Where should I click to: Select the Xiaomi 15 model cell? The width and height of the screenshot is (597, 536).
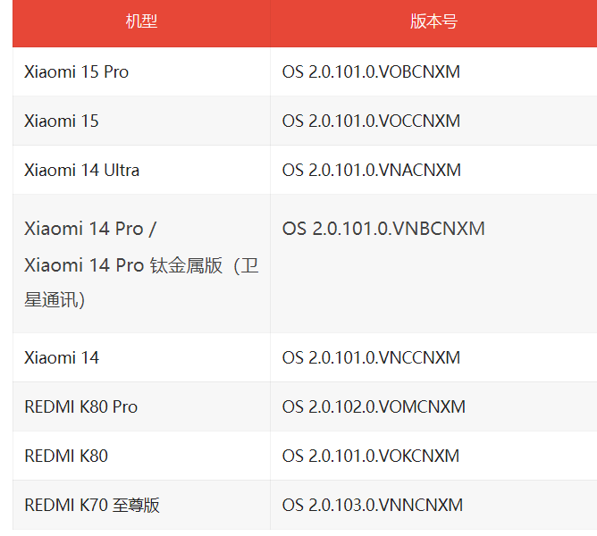62,121
